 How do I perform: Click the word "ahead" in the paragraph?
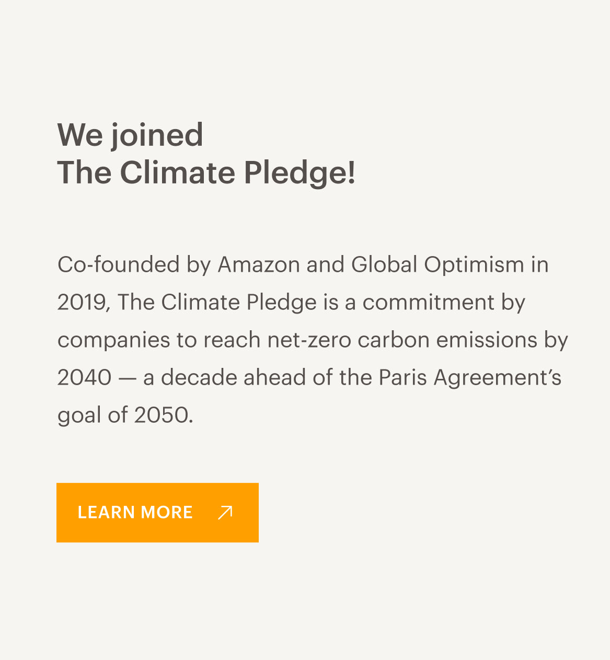pos(274,378)
